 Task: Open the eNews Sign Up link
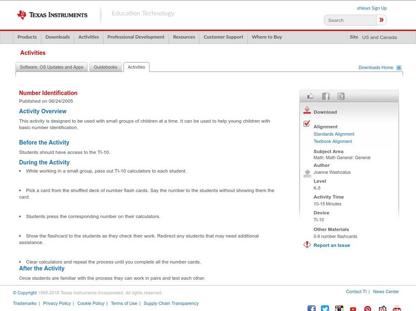(372, 8)
